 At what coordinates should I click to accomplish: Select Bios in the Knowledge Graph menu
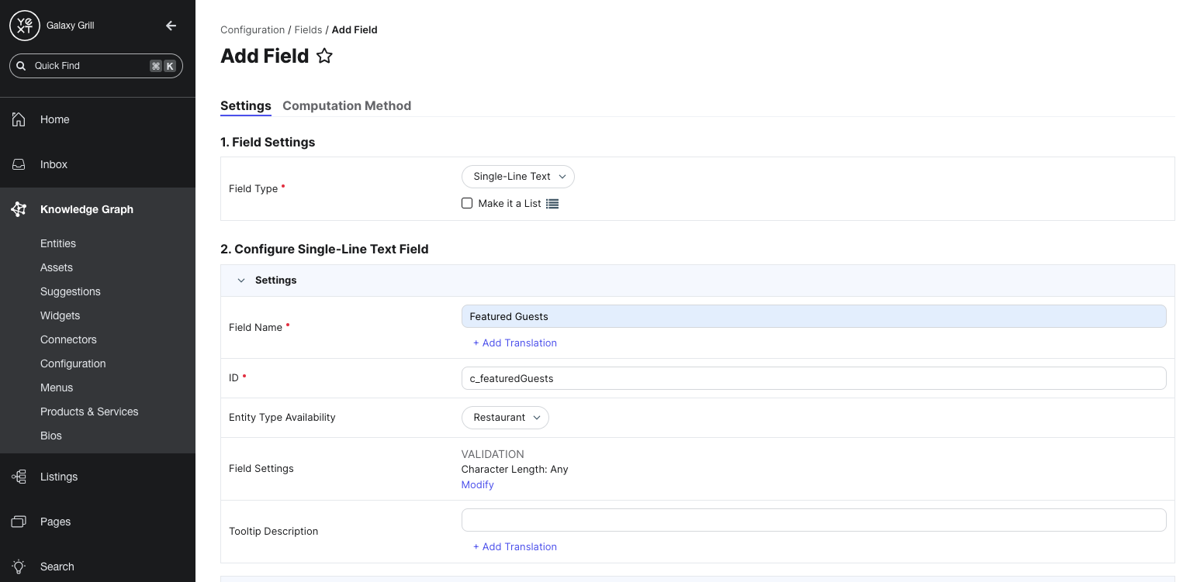point(50,436)
